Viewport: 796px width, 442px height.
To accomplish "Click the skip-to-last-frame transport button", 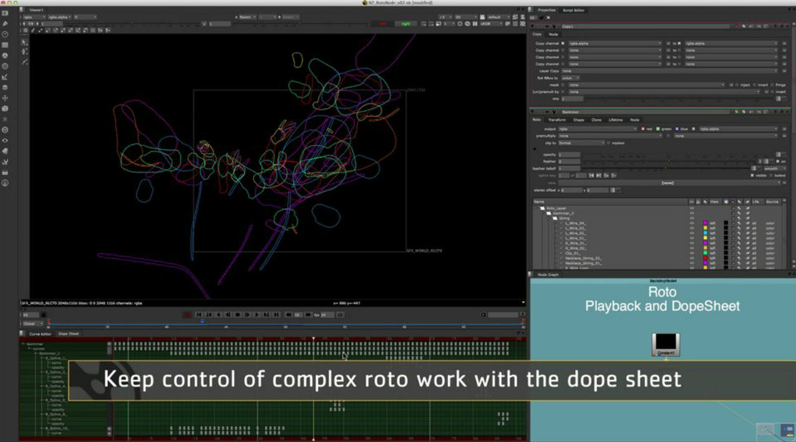I will pos(275,315).
